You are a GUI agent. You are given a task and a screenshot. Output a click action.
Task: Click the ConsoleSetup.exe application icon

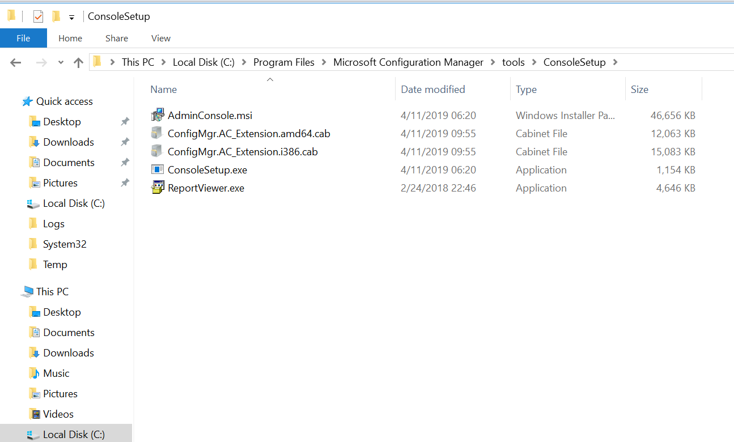tap(157, 169)
